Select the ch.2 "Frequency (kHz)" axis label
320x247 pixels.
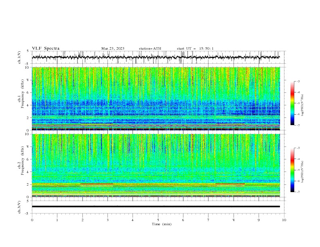[22, 161]
